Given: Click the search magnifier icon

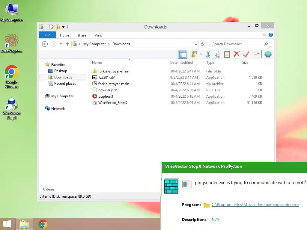Looking at the screenshot, I should coord(266,44).
